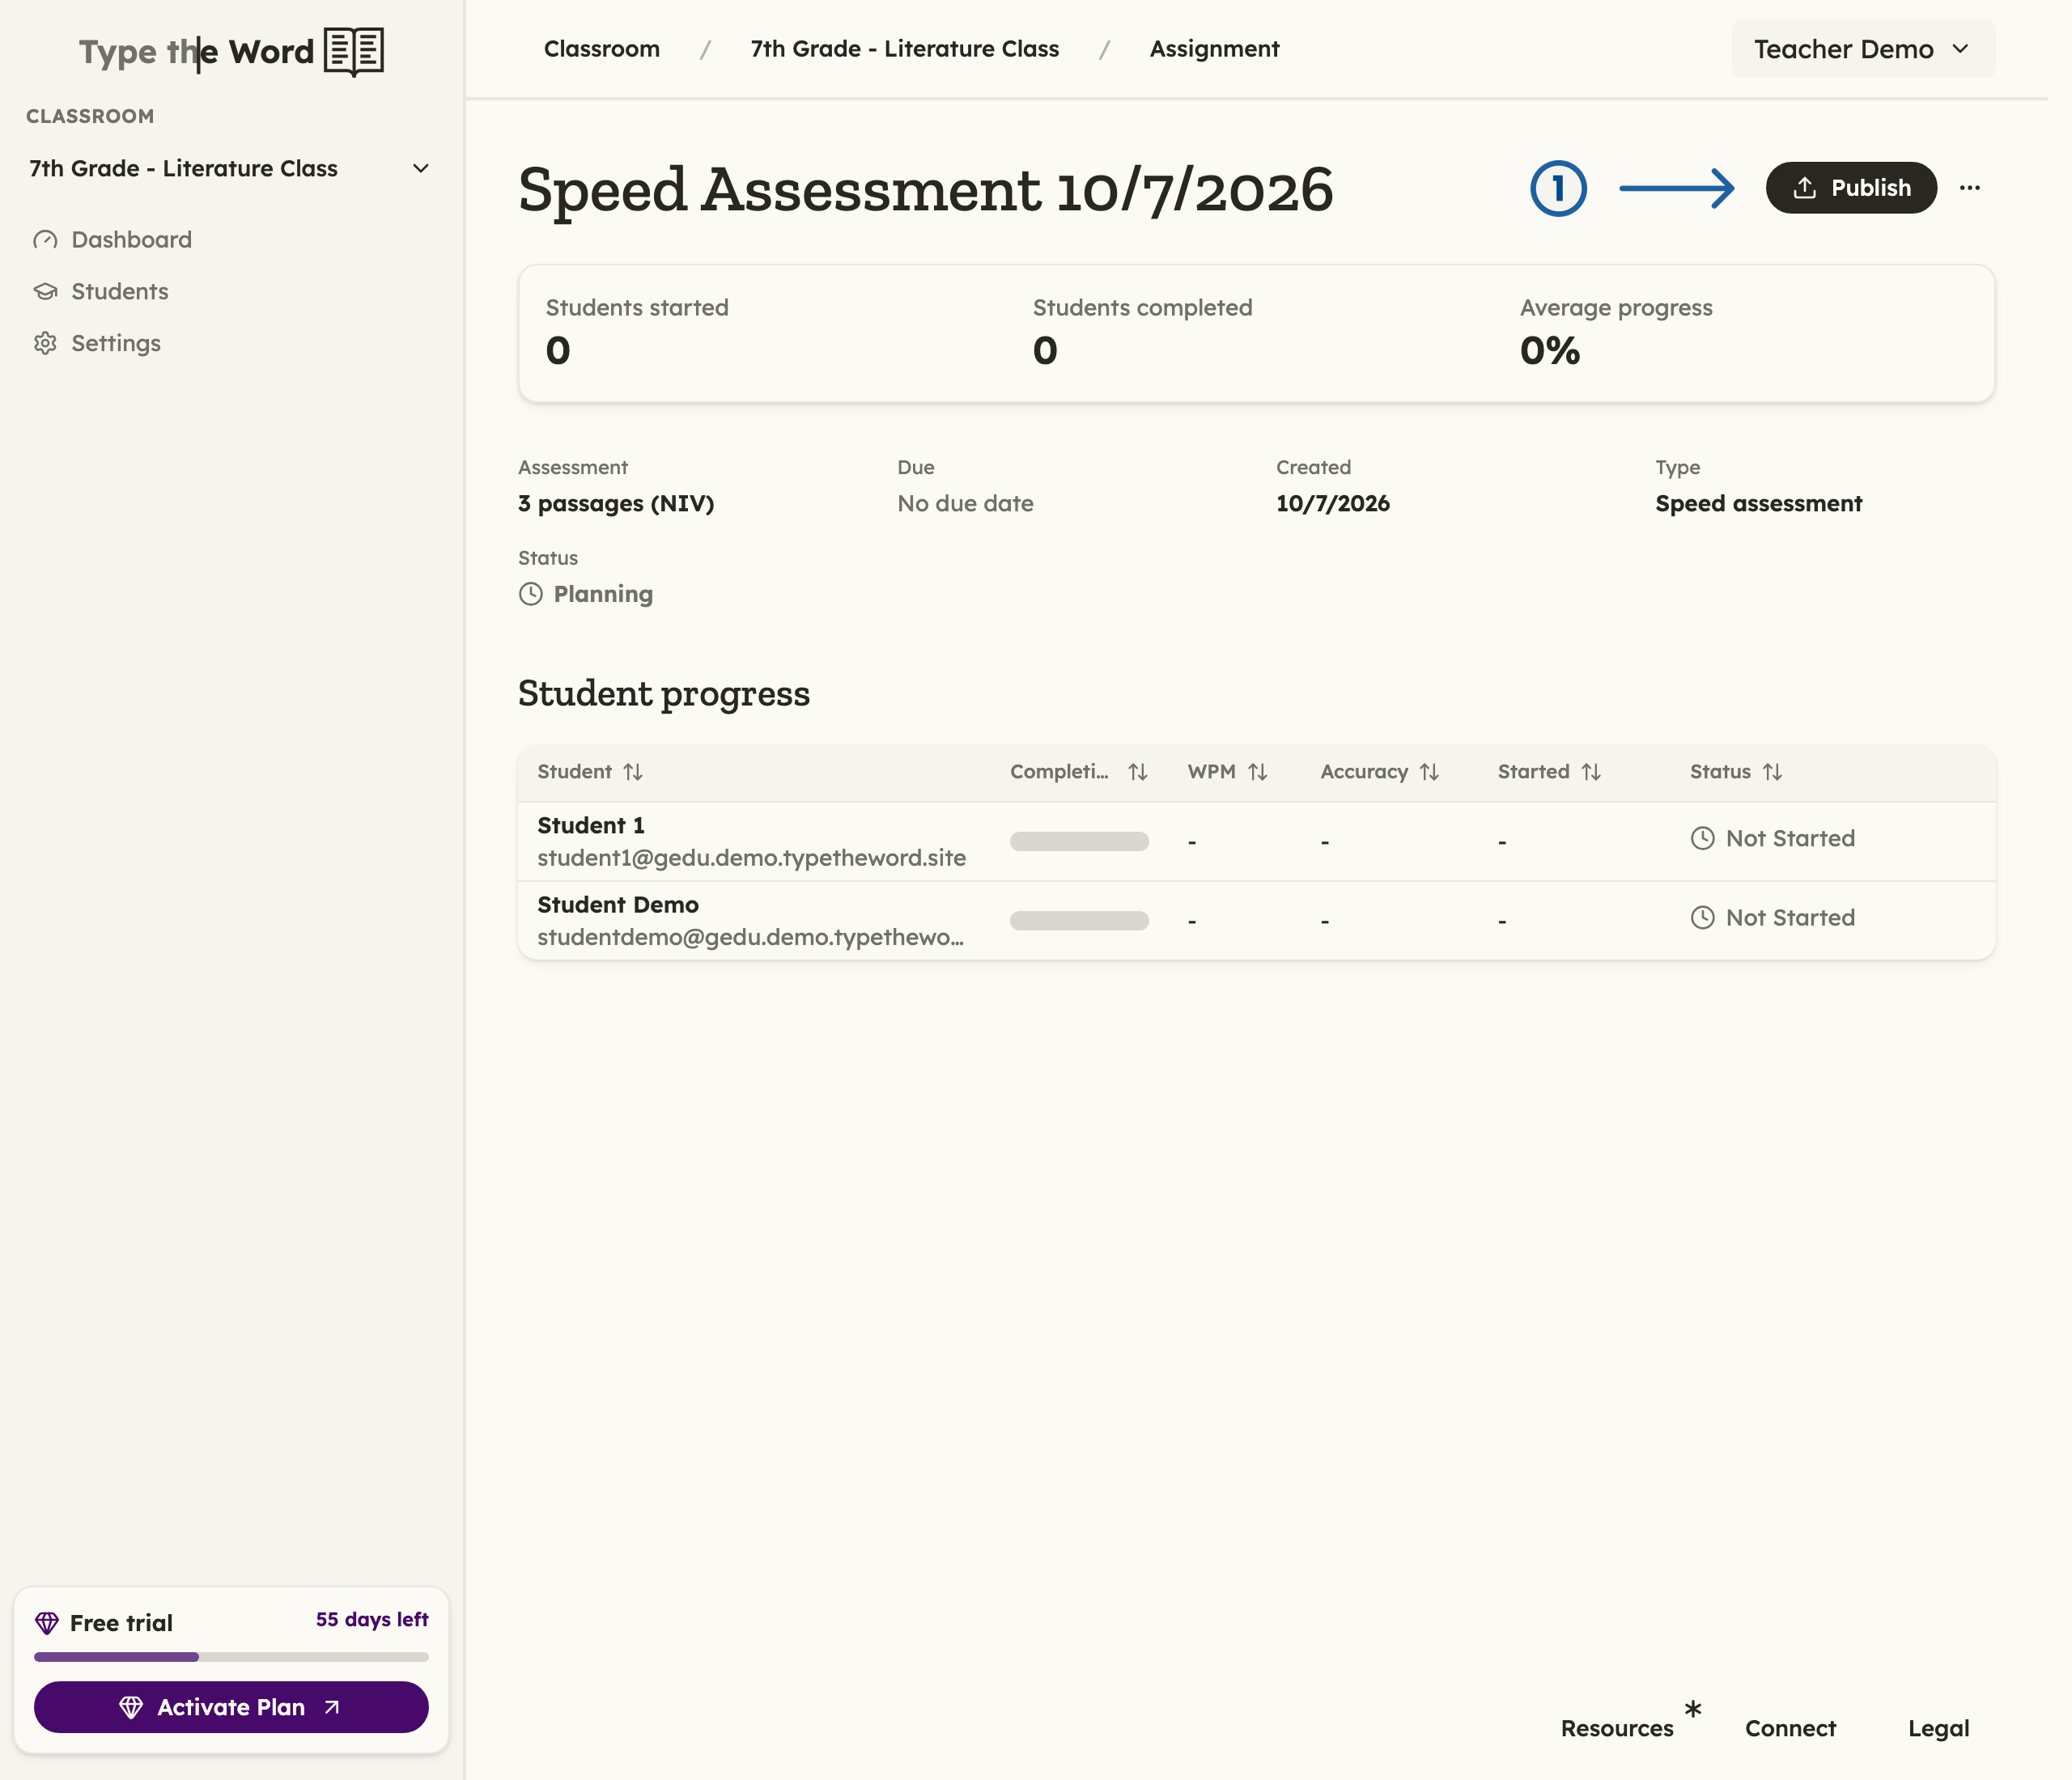Image resolution: width=2072 pixels, height=1780 pixels.
Task: Select the Student 1 name in table
Action: 591,825
